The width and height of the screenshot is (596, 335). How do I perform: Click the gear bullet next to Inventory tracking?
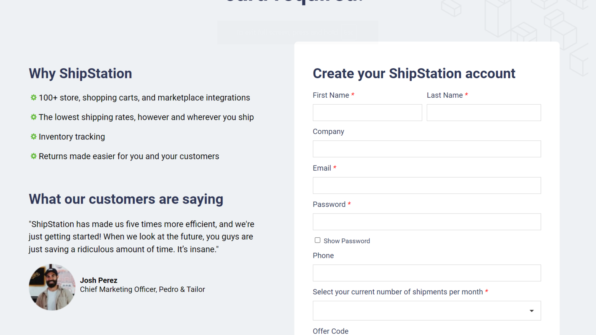pos(34,136)
